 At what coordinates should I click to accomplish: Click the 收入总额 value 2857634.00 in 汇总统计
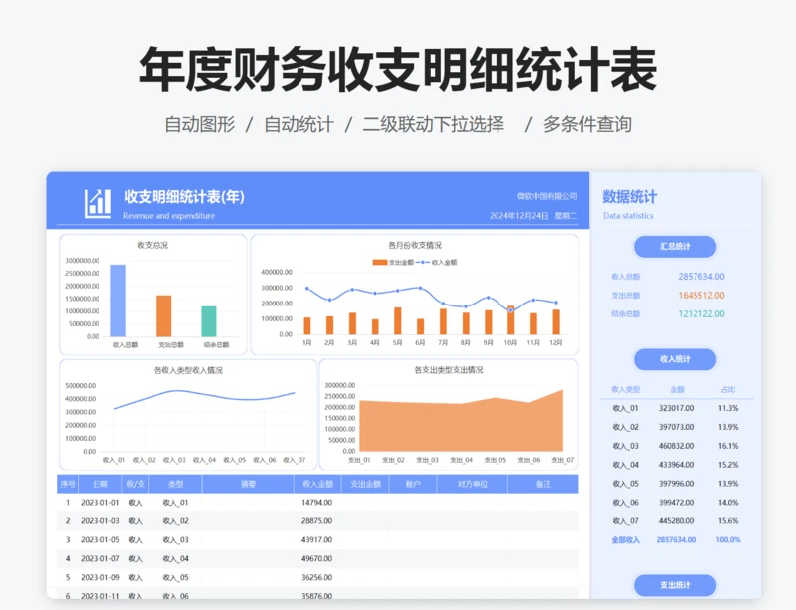tap(701, 277)
